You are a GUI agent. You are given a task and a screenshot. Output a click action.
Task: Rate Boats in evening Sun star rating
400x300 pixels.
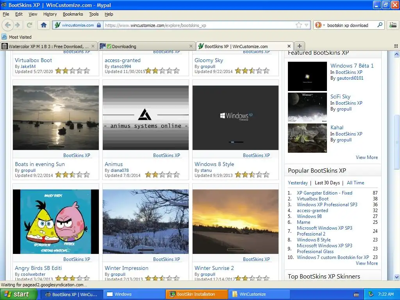pos(73,175)
